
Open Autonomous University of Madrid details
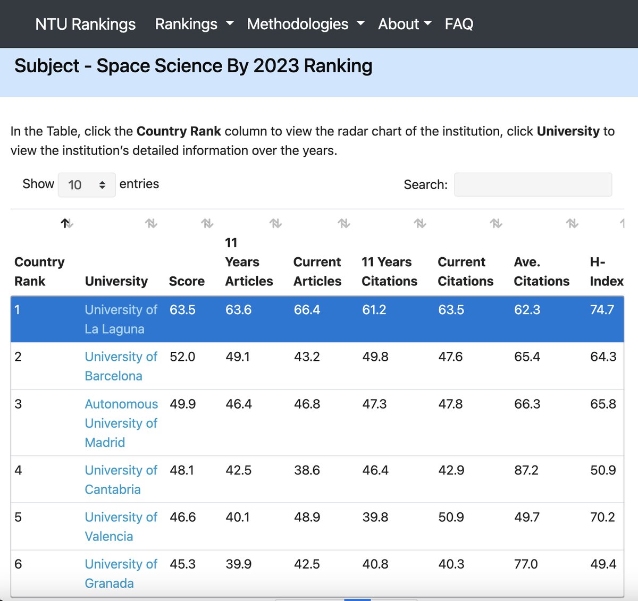(x=121, y=423)
